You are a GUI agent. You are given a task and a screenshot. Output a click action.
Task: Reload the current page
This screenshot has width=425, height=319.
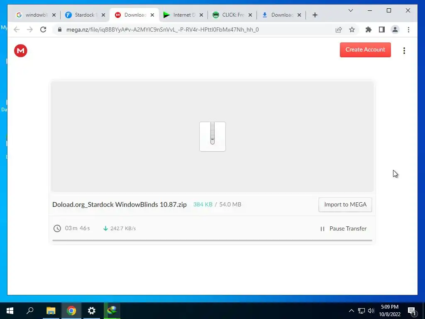click(43, 29)
